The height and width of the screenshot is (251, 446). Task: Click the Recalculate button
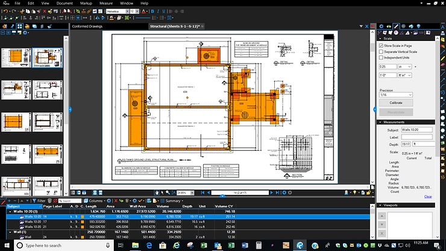click(x=395, y=112)
